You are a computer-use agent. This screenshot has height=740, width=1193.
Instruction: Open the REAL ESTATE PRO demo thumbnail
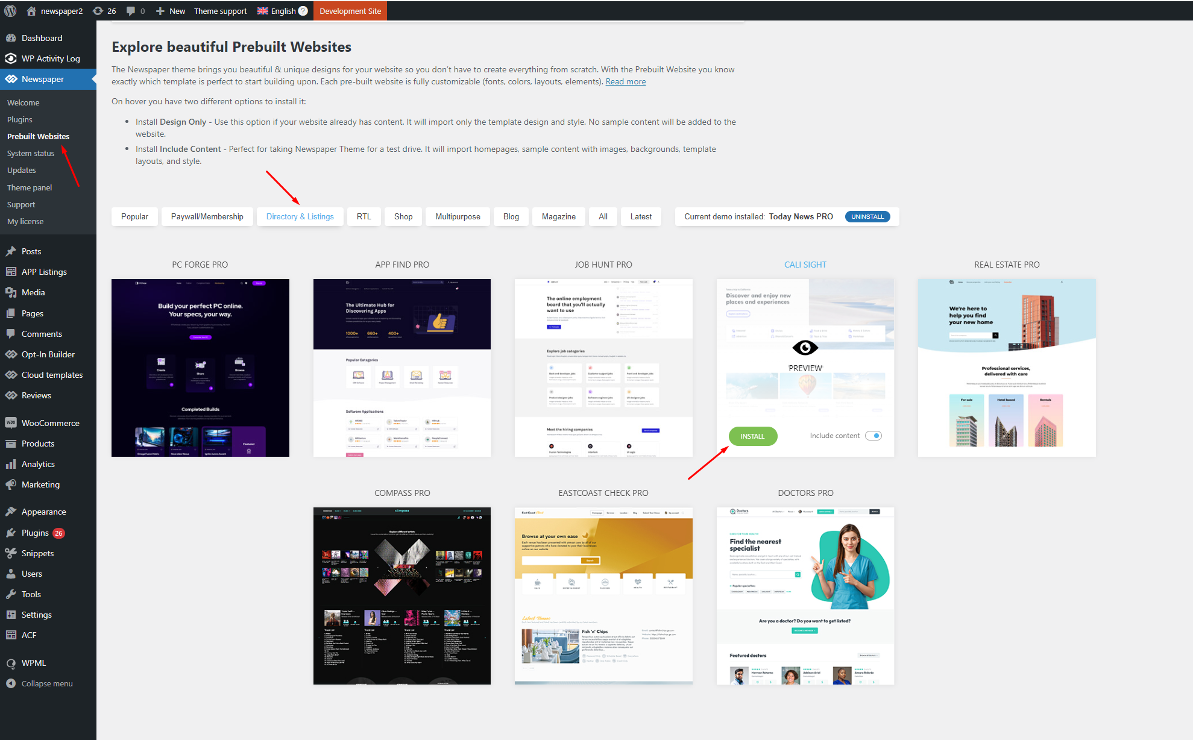[1007, 368]
